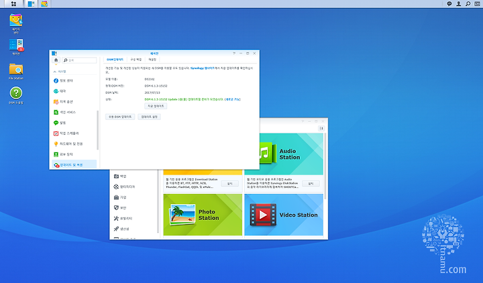Viewport: 483px width, 283px height.
Task: Select Business (기업) category in Package Center
Action: pyautogui.click(x=135, y=197)
